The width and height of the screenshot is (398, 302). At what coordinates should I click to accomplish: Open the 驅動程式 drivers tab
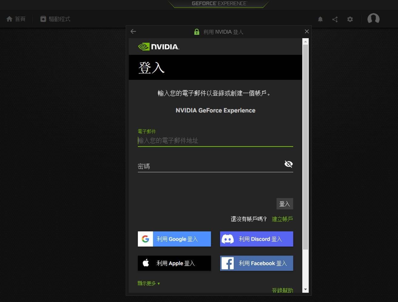(55, 19)
